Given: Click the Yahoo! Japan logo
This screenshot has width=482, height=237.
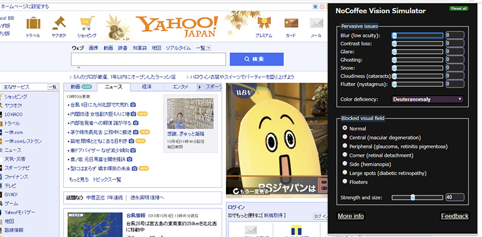Looking at the screenshot, I should (x=177, y=26).
